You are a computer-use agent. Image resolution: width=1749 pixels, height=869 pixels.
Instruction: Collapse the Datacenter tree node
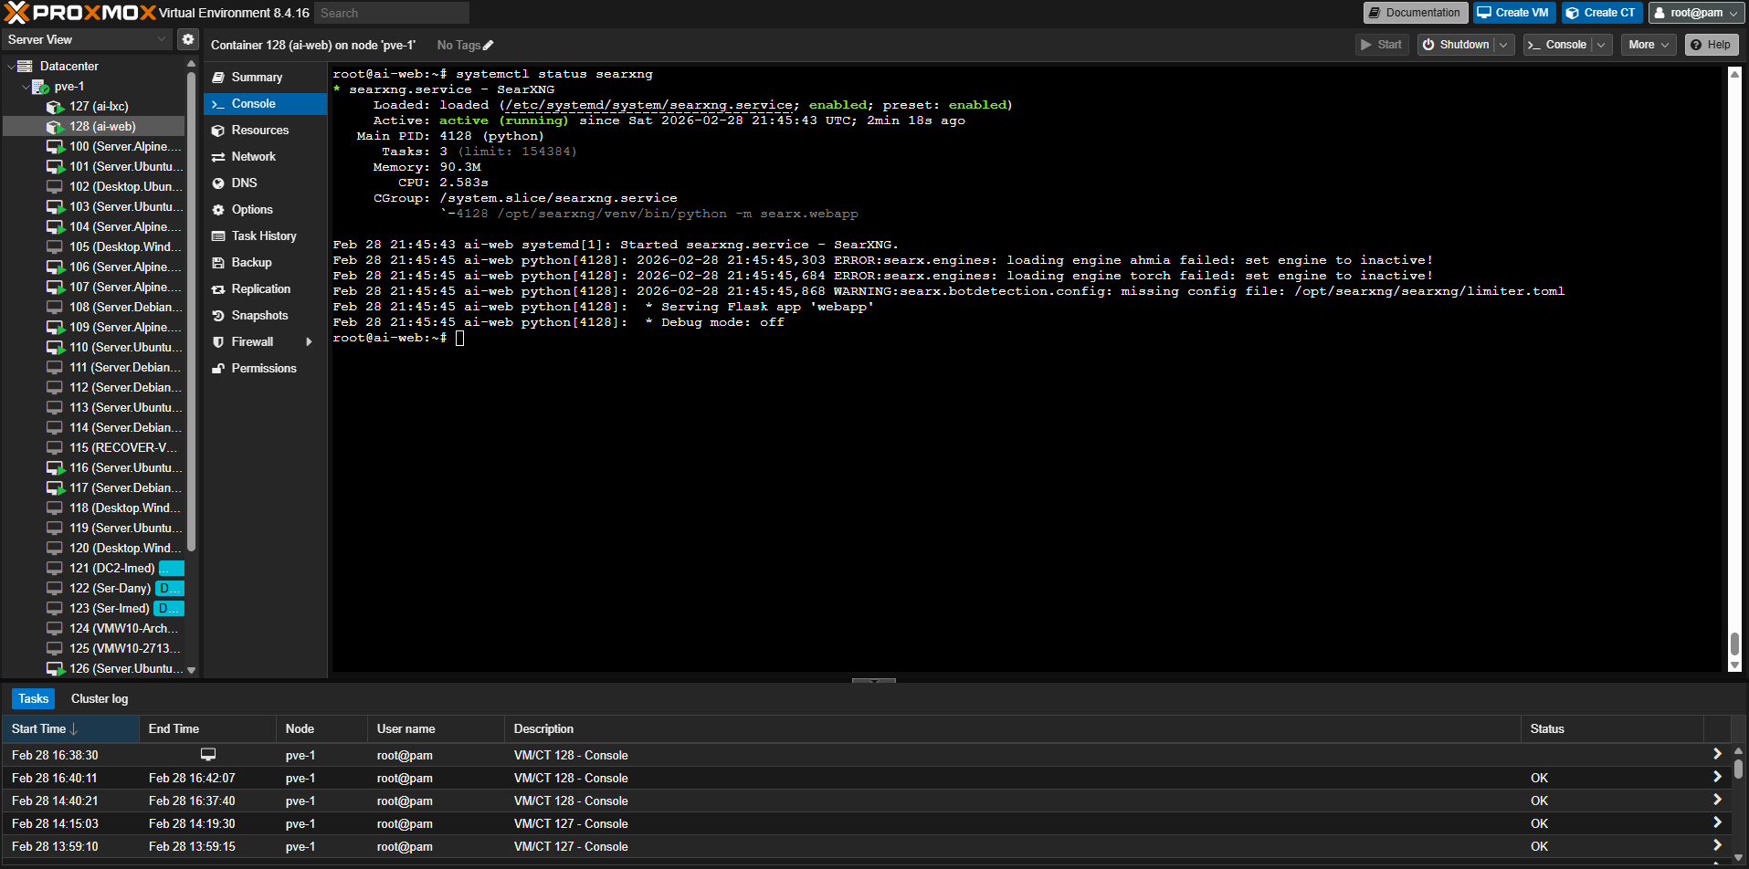(11, 67)
